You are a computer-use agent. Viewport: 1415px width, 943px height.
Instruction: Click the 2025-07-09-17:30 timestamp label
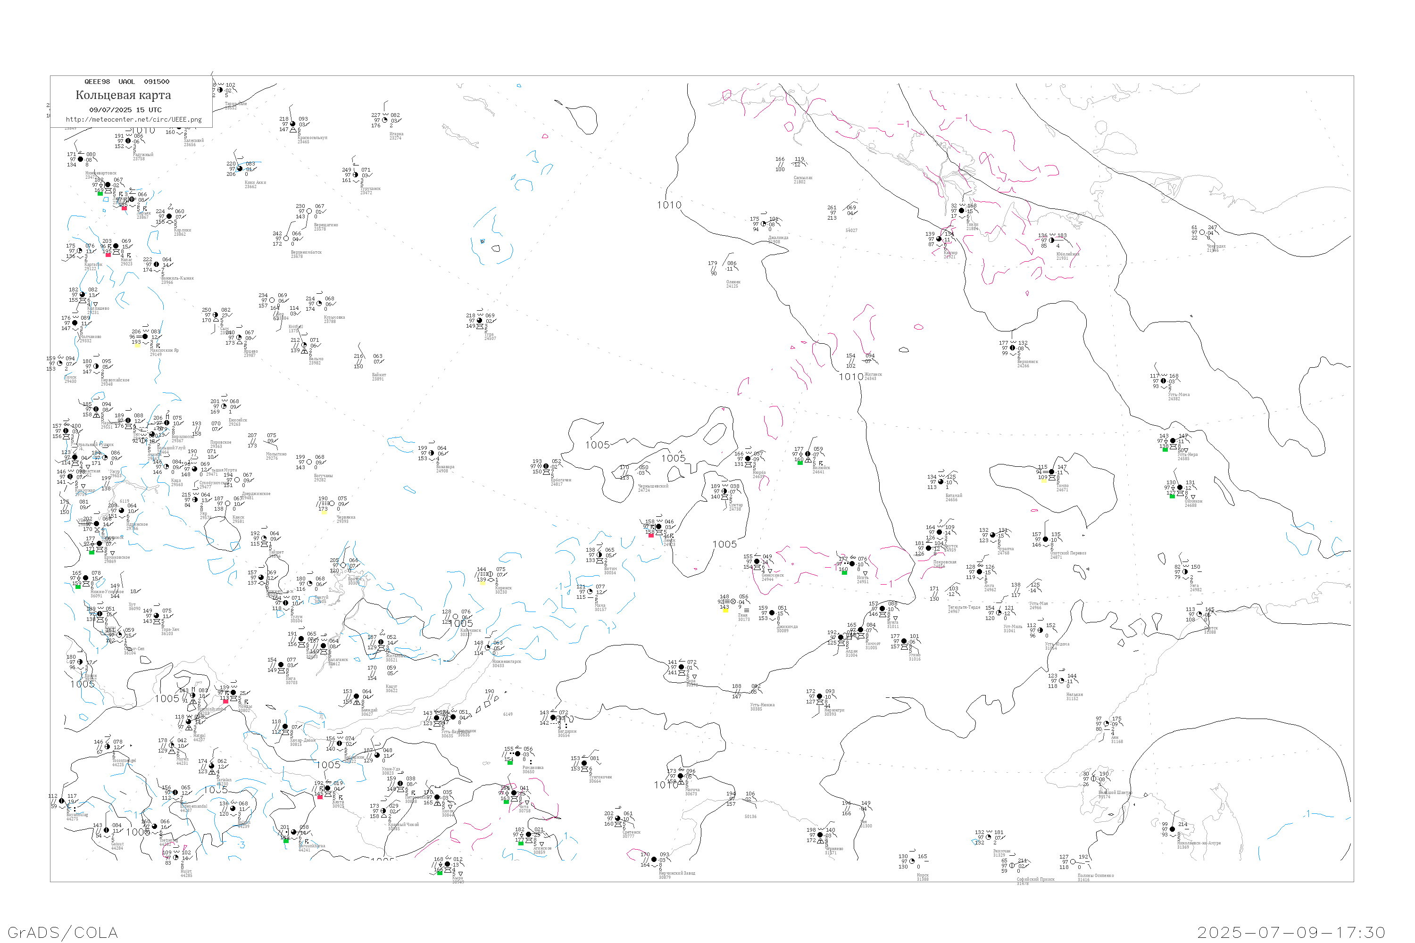[1292, 932]
